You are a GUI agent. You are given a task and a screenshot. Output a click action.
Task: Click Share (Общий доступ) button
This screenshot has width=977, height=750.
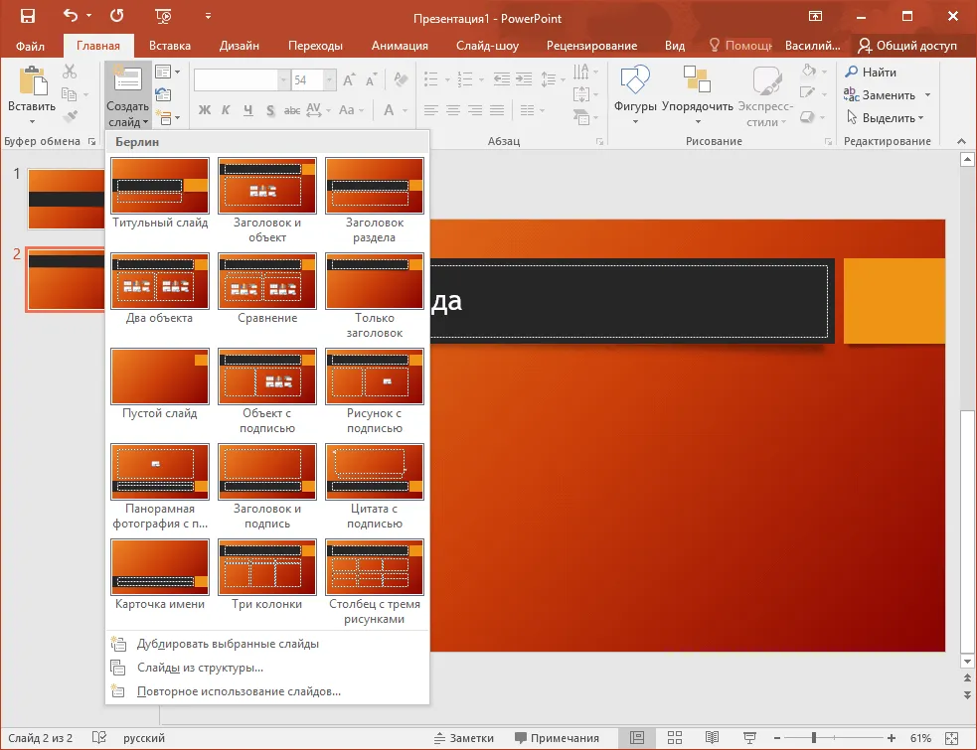click(x=906, y=46)
